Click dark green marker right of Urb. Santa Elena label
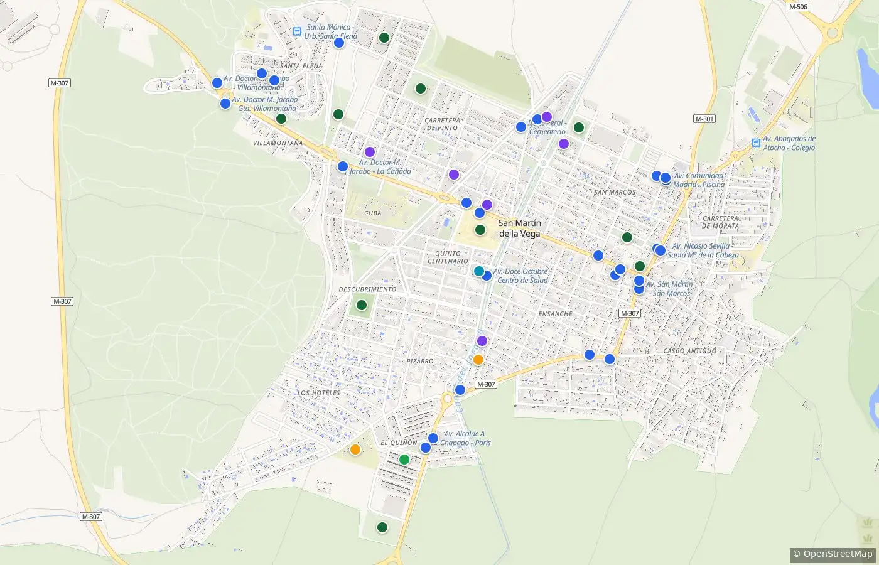The image size is (879, 565). (x=384, y=38)
